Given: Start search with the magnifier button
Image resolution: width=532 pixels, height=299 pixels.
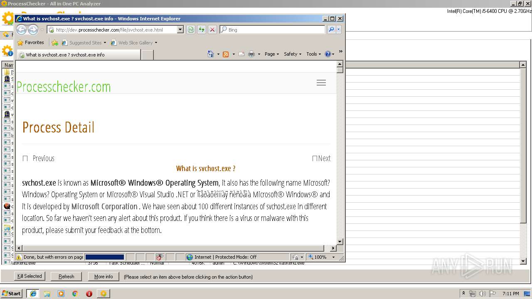Looking at the screenshot, I should (x=331, y=29).
